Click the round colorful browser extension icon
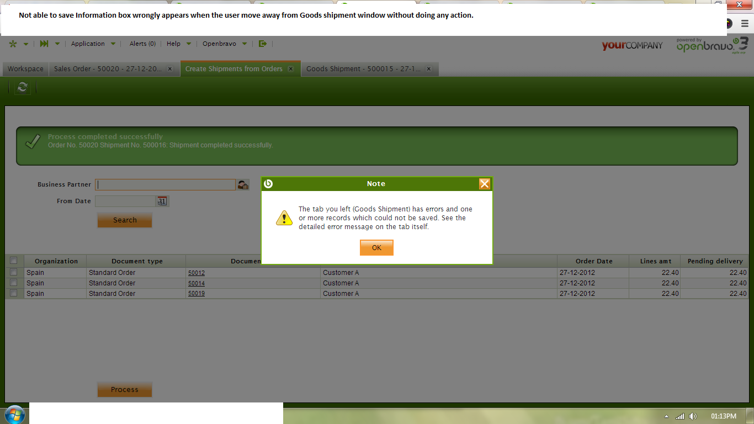This screenshot has height=424, width=754. pyautogui.click(x=728, y=24)
